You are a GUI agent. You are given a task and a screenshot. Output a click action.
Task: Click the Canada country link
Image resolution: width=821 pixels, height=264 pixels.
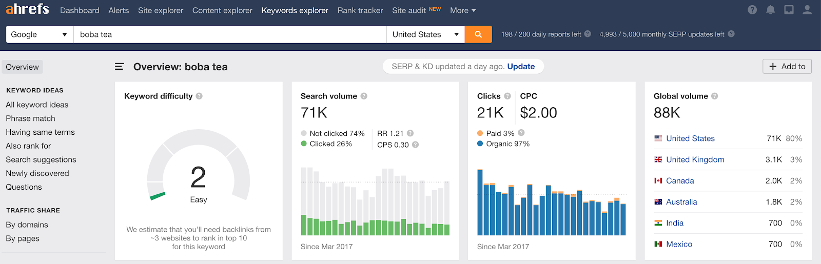[x=680, y=180]
